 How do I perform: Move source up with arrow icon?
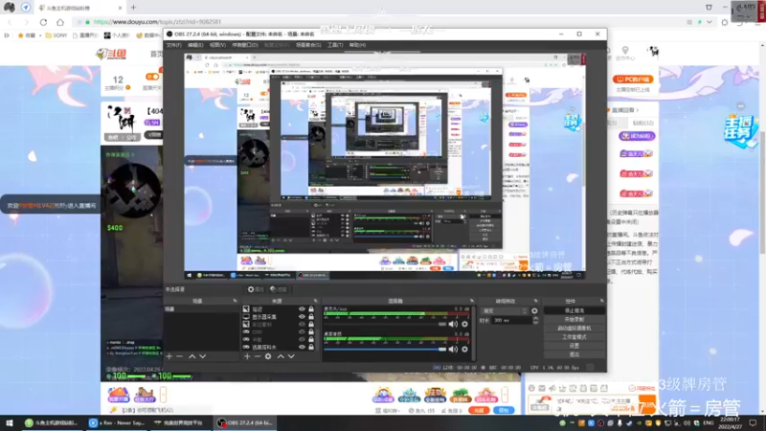point(281,356)
